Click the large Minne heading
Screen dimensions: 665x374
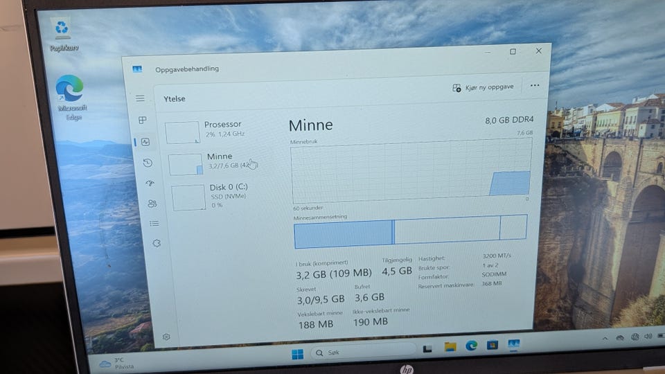(x=310, y=125)
